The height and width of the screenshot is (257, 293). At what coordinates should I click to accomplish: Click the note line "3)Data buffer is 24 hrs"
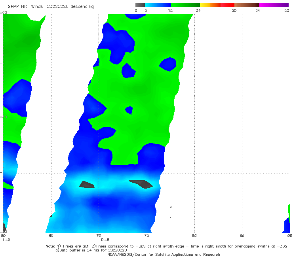[91, 250]
